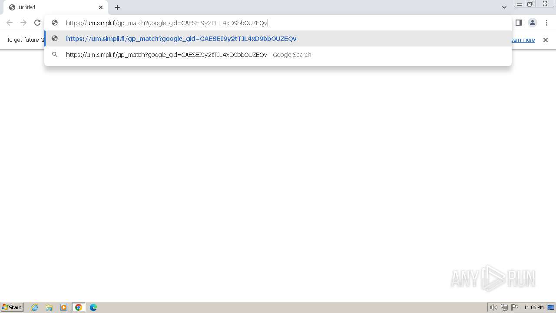Follow the Learn more link
Viewport: 556px width, 313px height.
[523, 40]
